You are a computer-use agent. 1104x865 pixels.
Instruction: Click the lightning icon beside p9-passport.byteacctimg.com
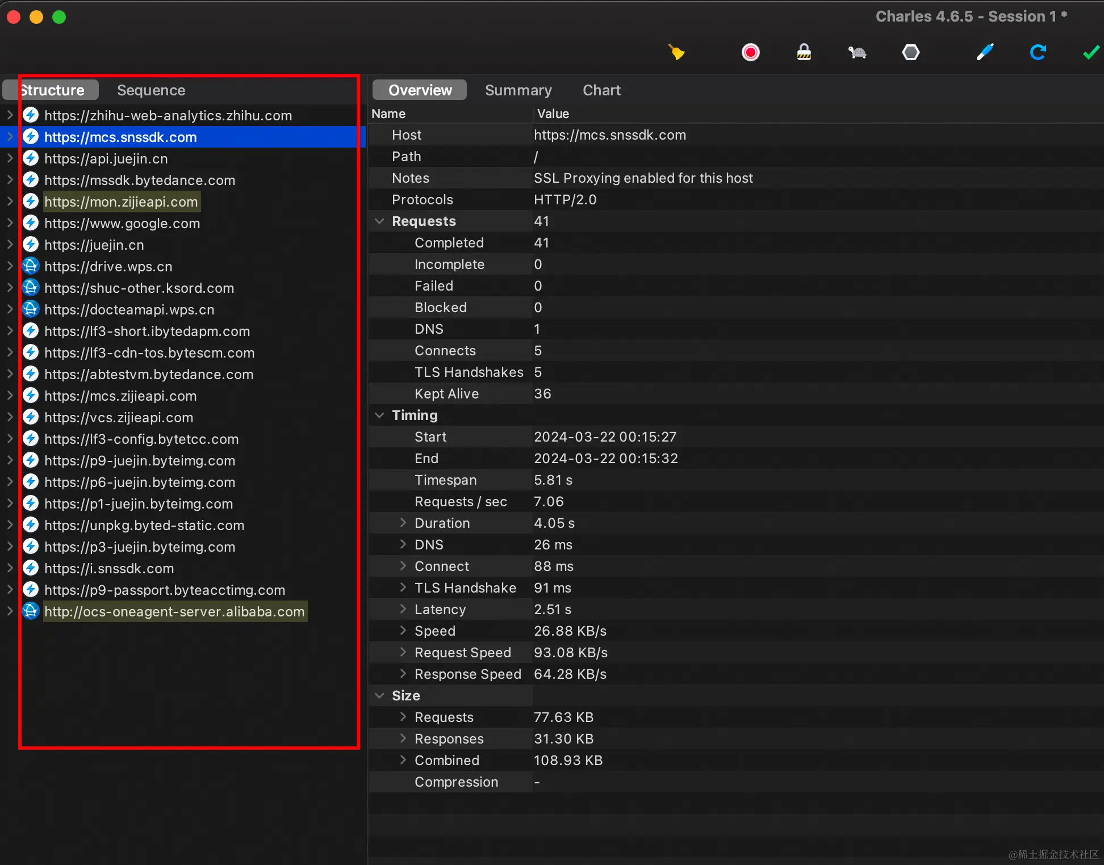coord(31,590)
